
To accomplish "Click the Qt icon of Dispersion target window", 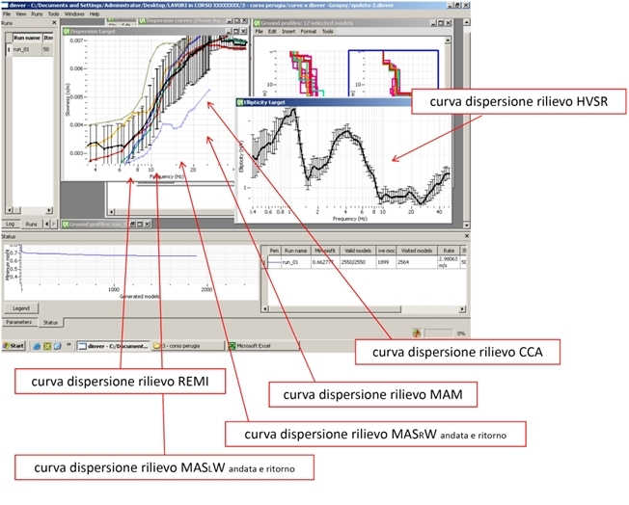I will coord(67,31).
